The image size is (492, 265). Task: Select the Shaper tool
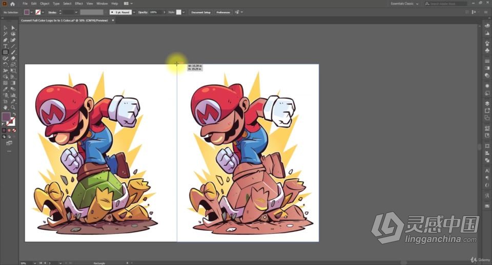click(5, 58)
